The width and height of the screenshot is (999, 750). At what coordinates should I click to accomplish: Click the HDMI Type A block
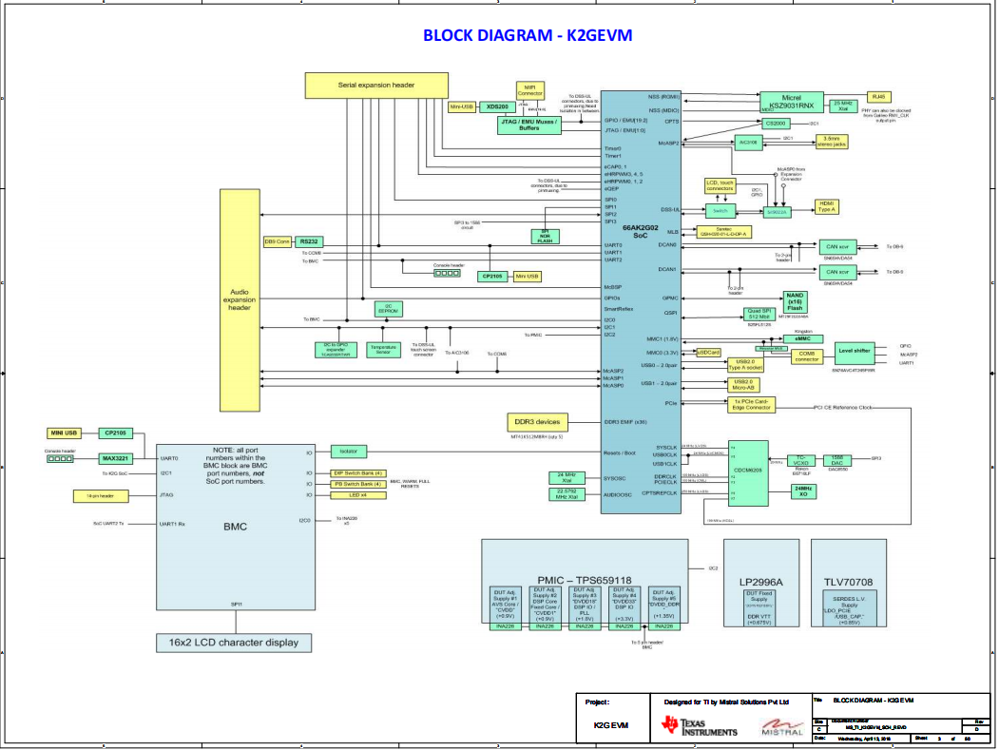827,206
